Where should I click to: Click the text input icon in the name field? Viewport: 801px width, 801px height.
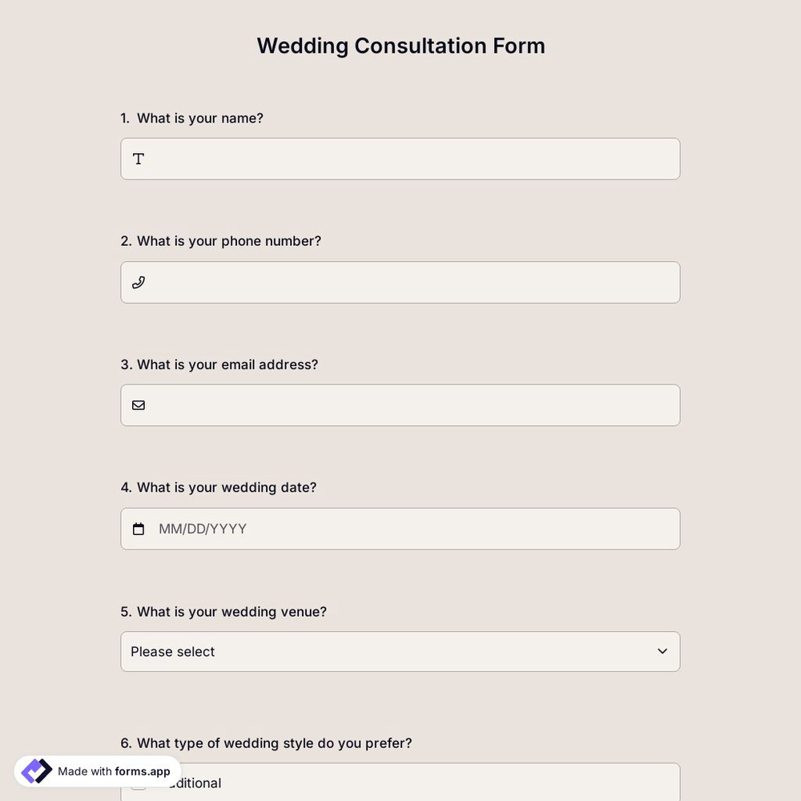[138, 159]
